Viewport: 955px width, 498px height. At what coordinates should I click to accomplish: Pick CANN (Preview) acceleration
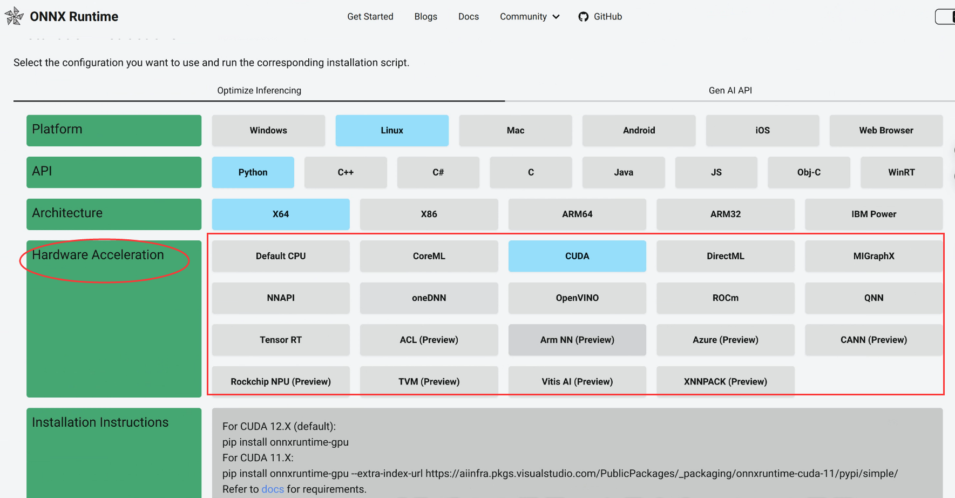(874, 340)
